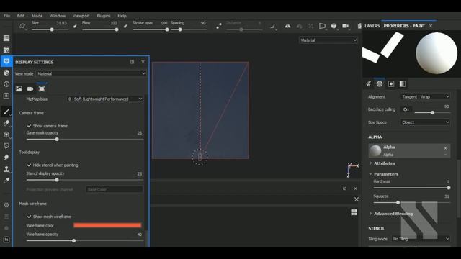Toggle Hide stencil when painting checkbox

[29, 165]
